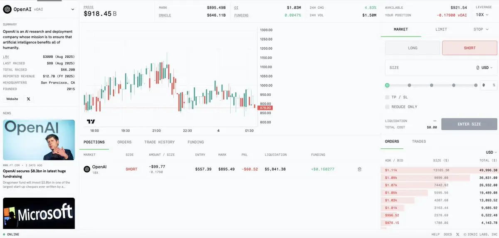Click the Available $921.54 balance
This screenshot has height=238, width=499.
(459, 7)
